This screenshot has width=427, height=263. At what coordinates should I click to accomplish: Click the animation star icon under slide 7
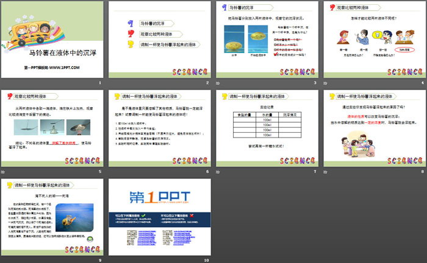click(x=218, y=172)
